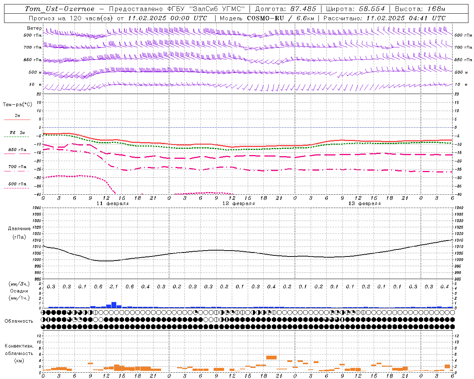Screen dimensions: 474x379
Task: Click the 850 гПа temperature legend entry
Action: click(17, 150)
